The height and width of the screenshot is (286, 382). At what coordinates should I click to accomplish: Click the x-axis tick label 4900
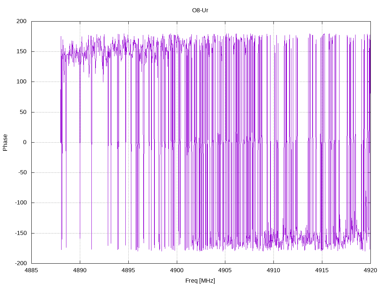click(x=177, y=270)
